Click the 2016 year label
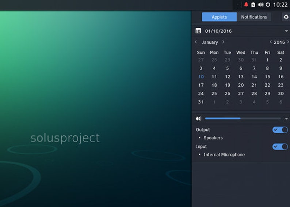Image resolution: width=290 pixels, height=207 pixels. 279,42
